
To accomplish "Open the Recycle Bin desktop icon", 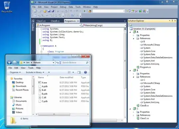I will pyautogui.click(x=7, y=7).
